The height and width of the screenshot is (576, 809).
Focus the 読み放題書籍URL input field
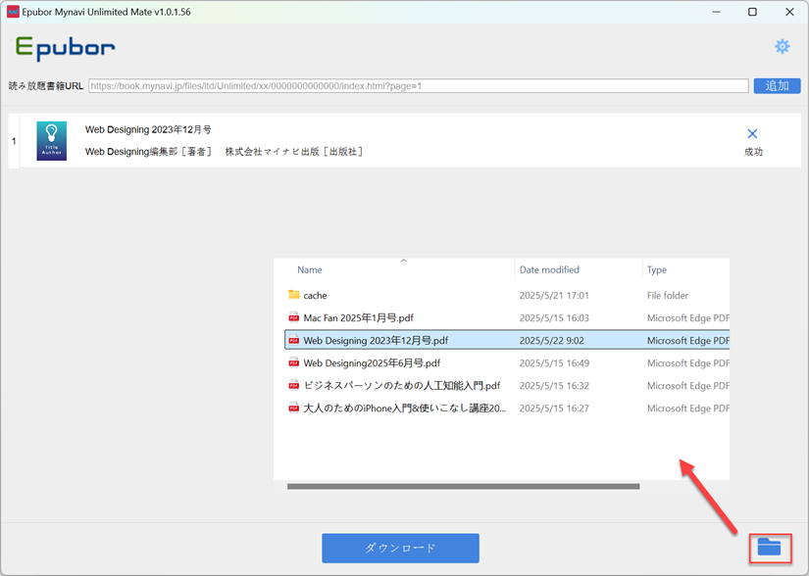(x=419, y=85)
